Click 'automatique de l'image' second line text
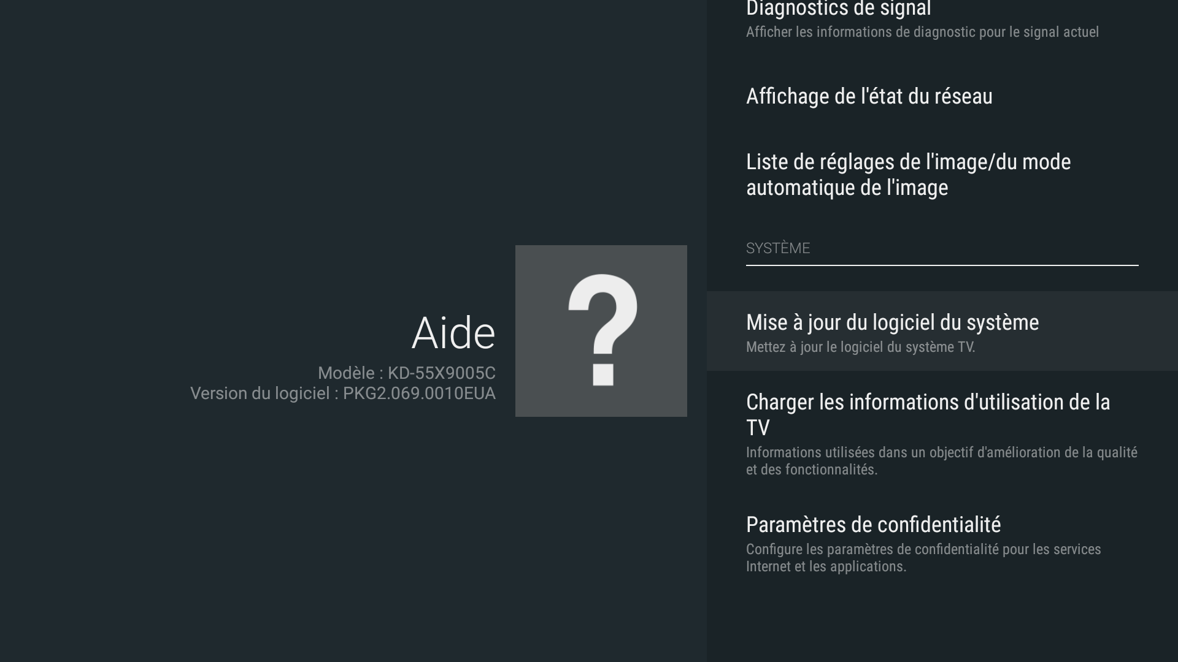Image resolution: width=1178 pixels, height=662 pixels. (847, 188)
